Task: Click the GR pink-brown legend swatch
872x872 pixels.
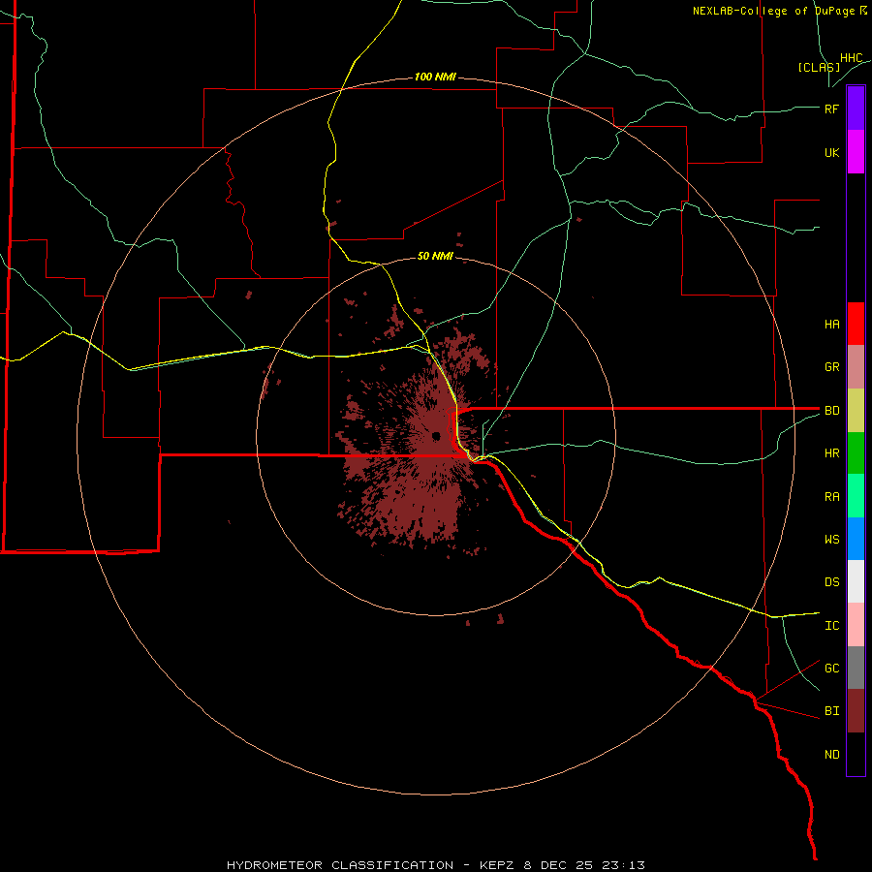Action: click(856, 367)
